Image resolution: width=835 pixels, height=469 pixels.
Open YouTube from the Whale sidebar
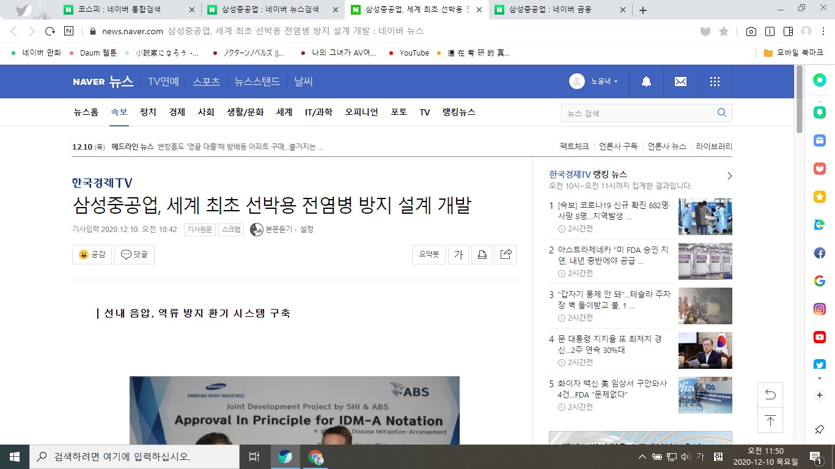click(x=819, y=337)
